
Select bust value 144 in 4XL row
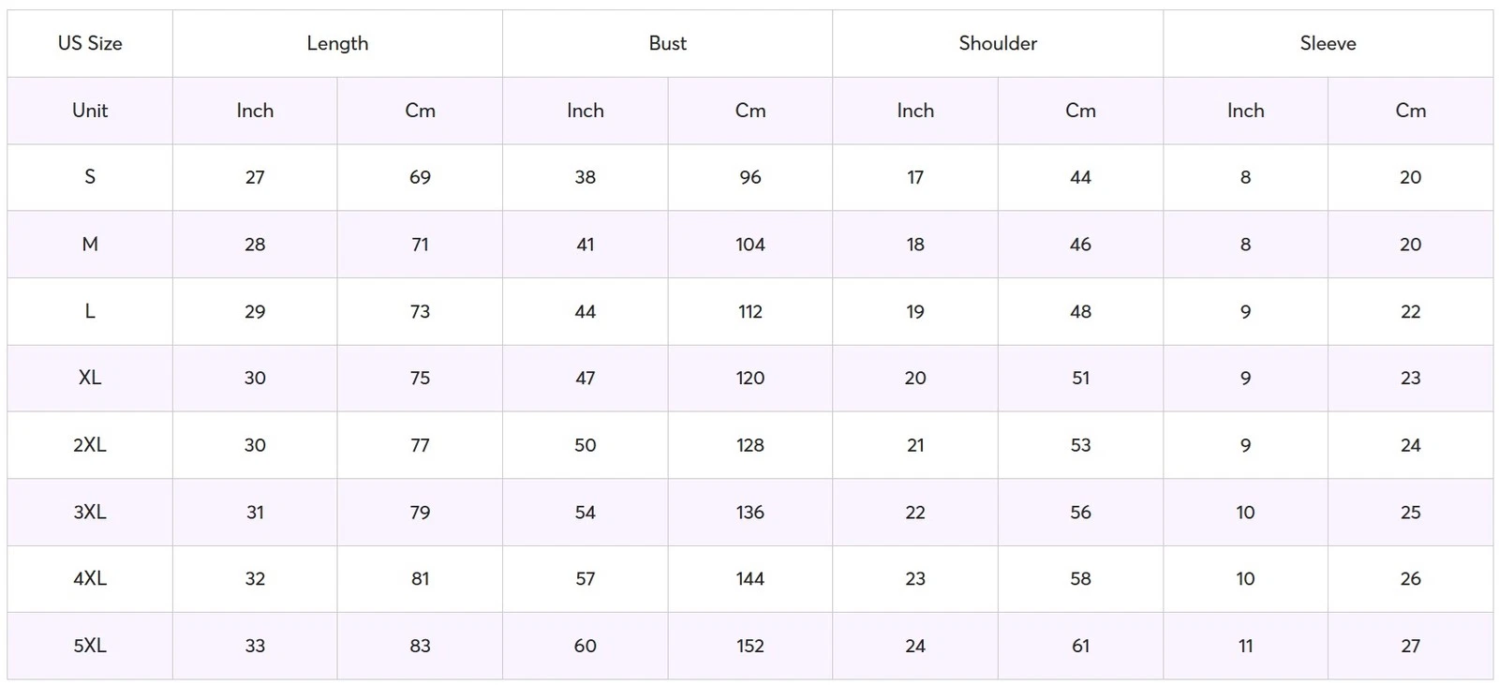click(749, 579)
